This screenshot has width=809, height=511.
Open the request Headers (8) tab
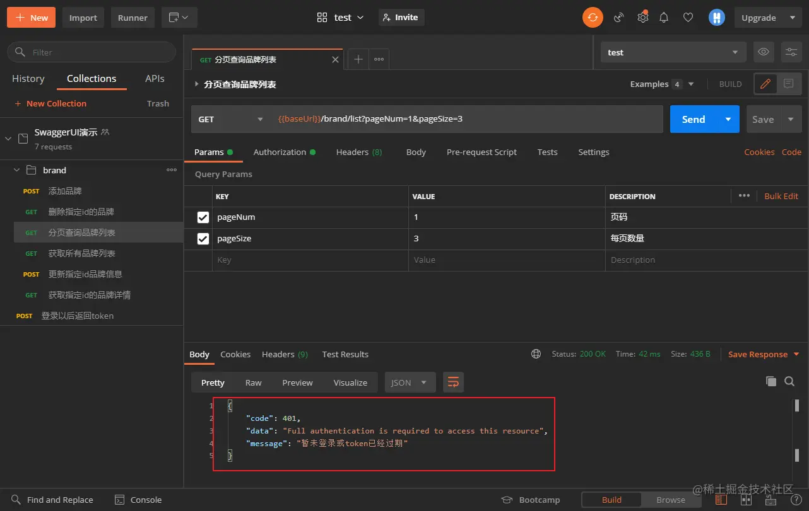(359, 152)
